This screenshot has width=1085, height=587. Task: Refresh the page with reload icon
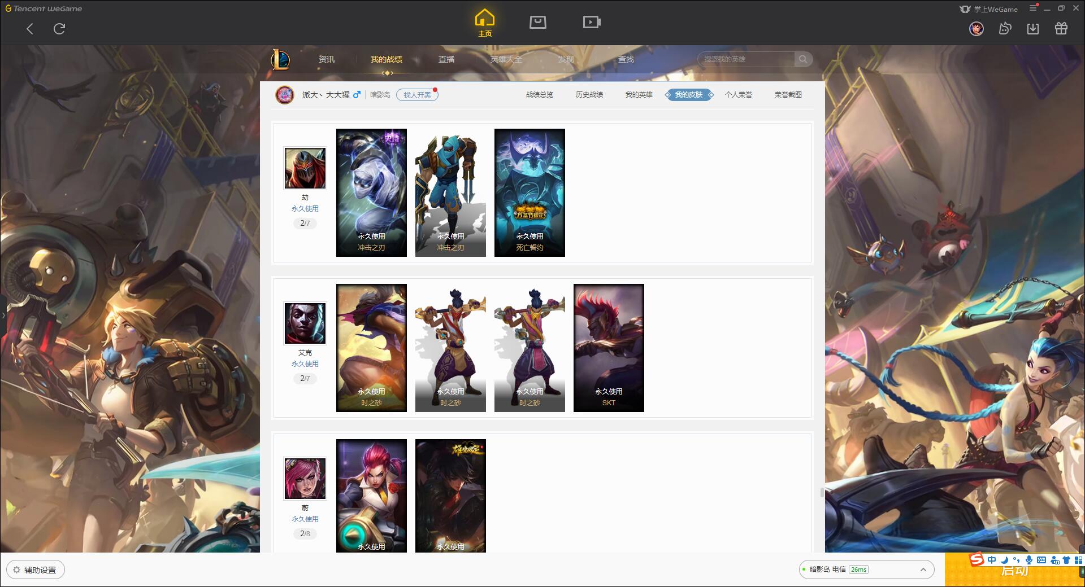point(59,29)
